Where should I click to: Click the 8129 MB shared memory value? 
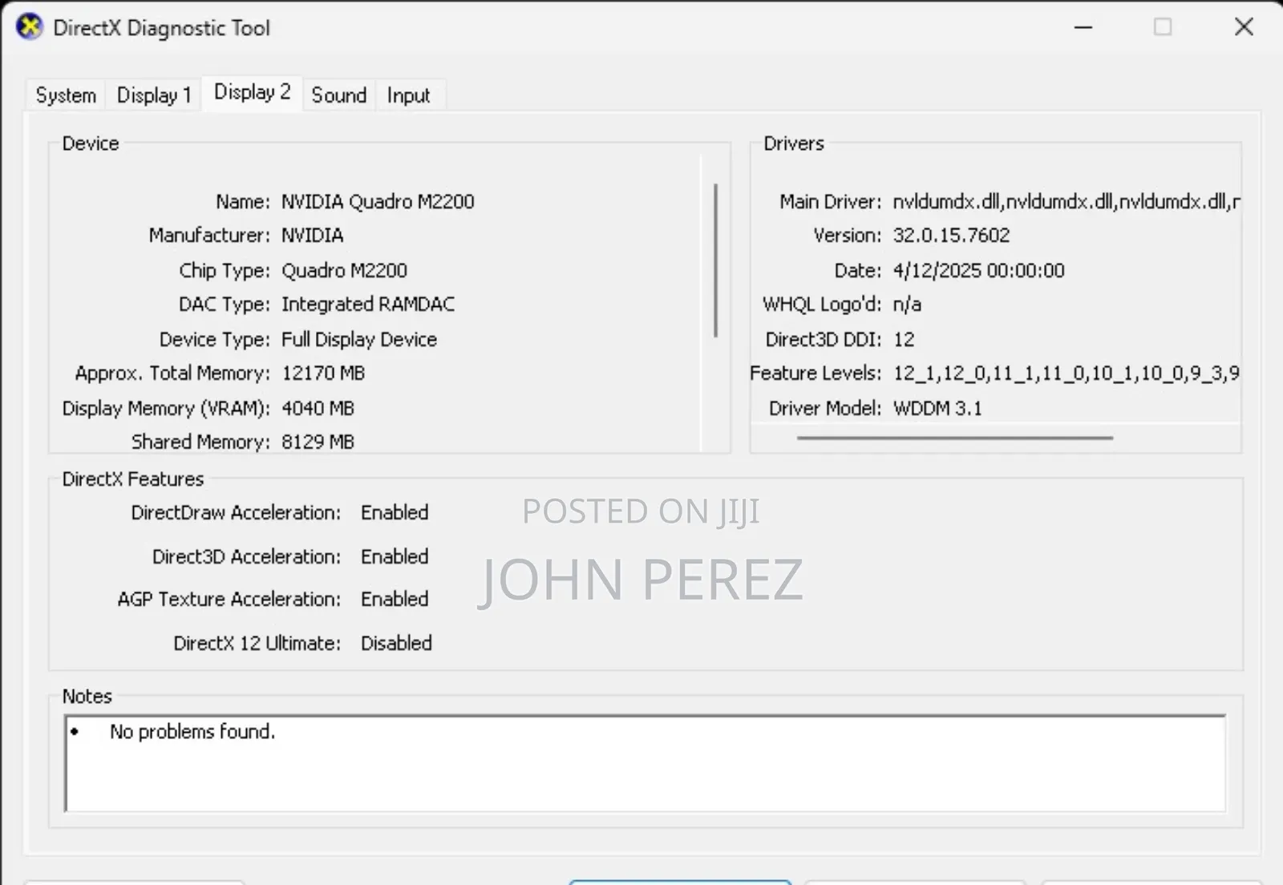pos(318,442)
